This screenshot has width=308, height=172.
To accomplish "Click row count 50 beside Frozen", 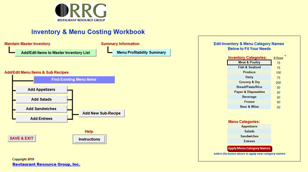I will click(x=279, y=102).
